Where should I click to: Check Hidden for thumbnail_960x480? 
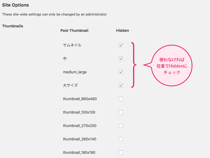(x=121, y=99)
